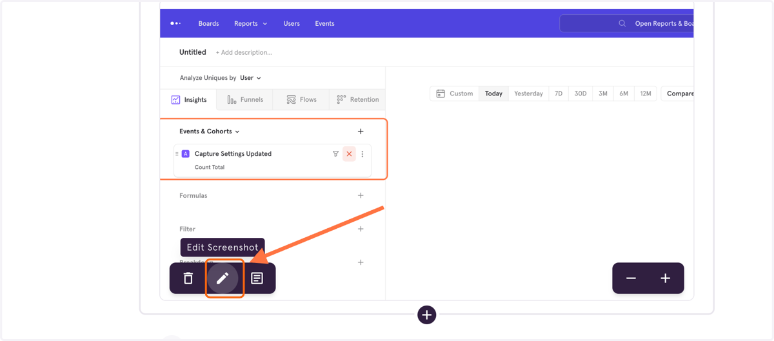The image size is (774, 341).
Task: Select 12M date range
Action: pos(646,93)
